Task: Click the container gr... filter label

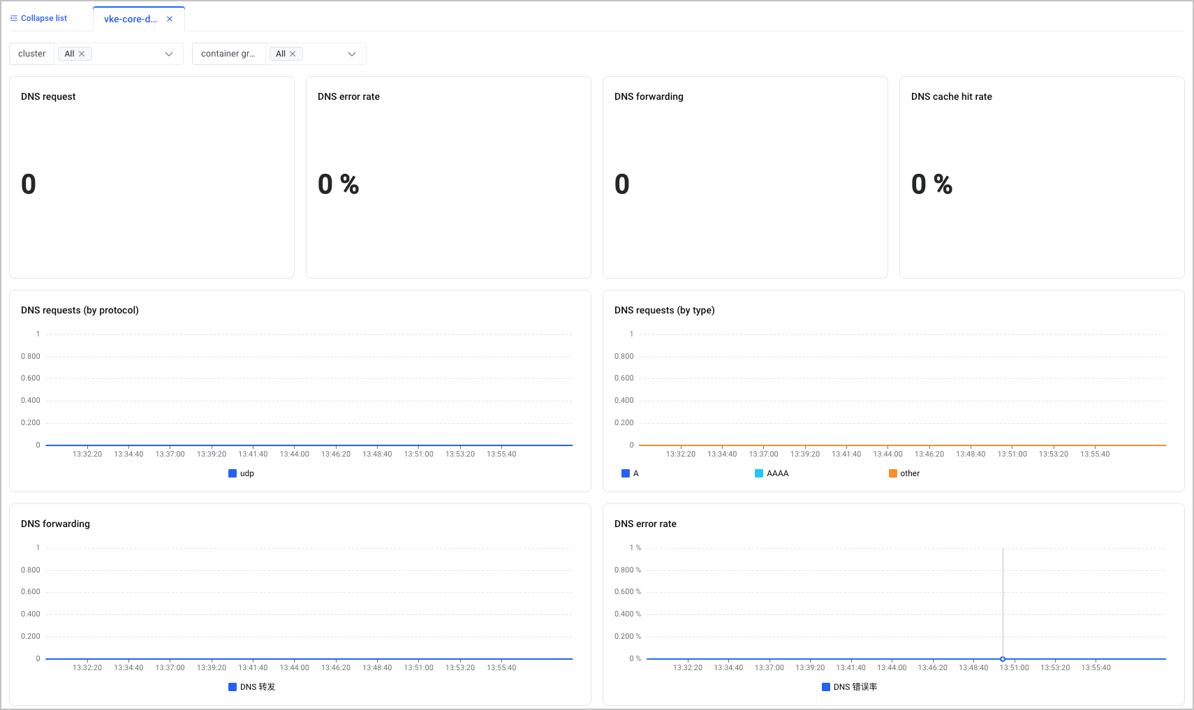Action: tap(228, 54)
